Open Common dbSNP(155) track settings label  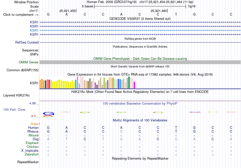click(x=23, y=70)
